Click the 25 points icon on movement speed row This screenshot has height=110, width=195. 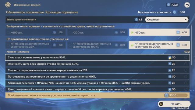[170, 70]
